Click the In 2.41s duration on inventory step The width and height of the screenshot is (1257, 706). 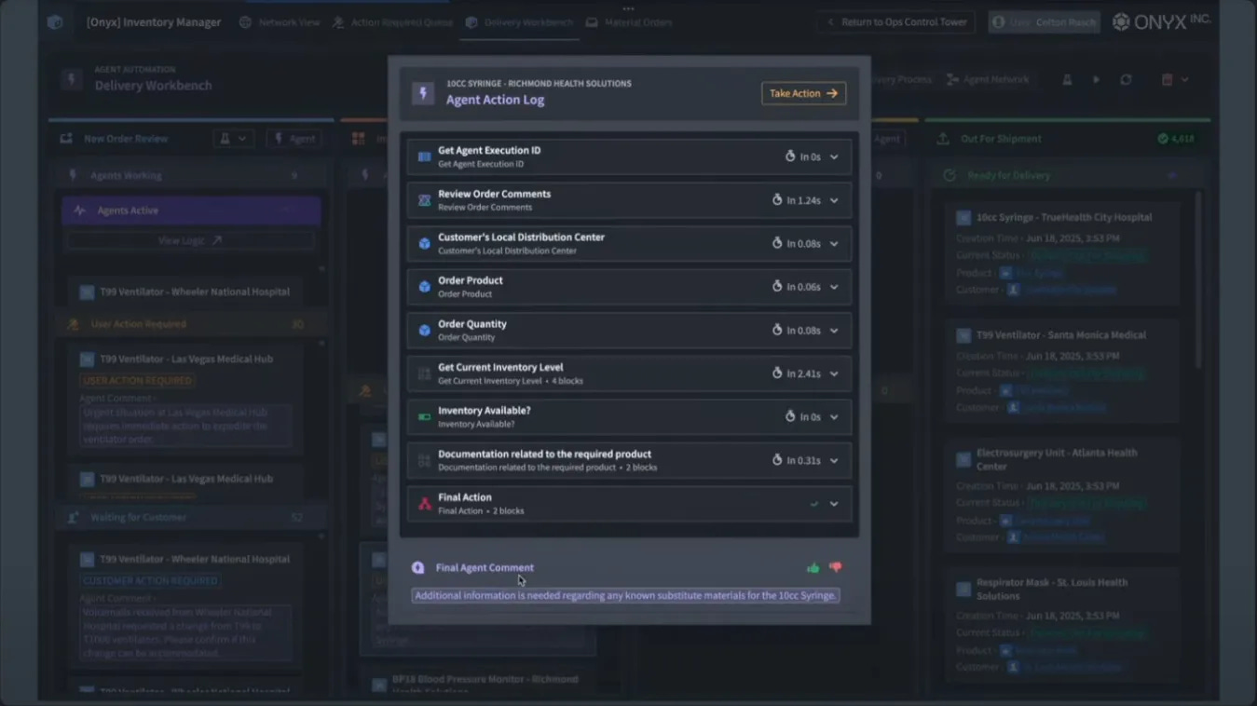803,373
